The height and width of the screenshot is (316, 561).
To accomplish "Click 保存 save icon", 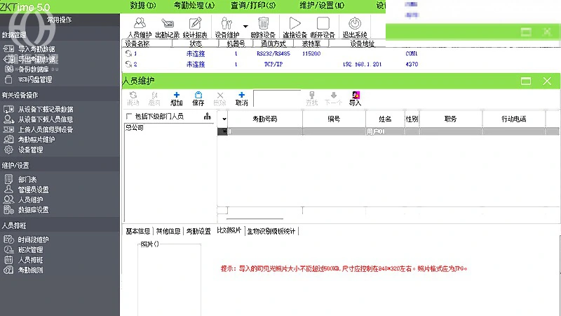I will [x=198, y=99].
